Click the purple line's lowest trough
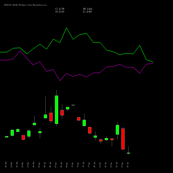 (x=60, y=81)
